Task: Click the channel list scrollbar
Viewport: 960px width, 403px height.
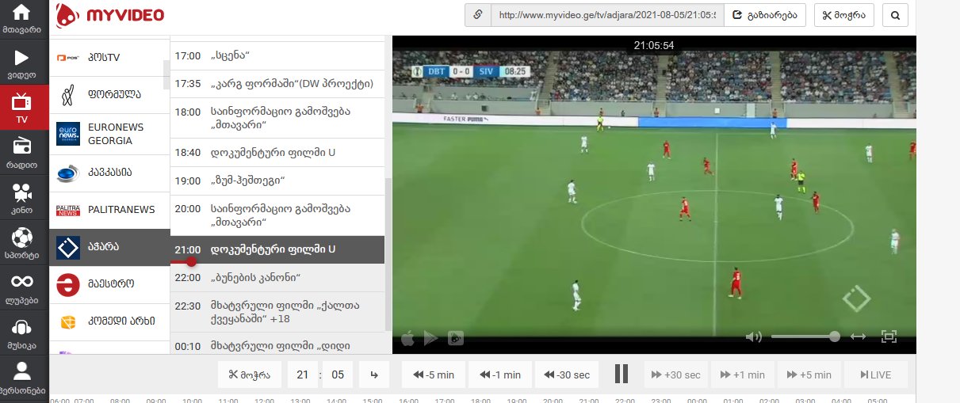Action: click(x=166, y=75)
